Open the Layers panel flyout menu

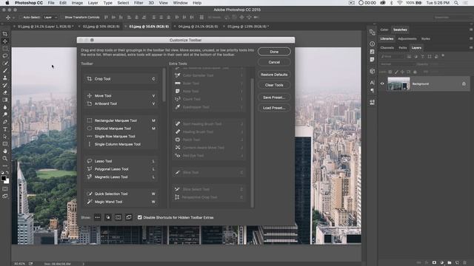pos(471,47)
